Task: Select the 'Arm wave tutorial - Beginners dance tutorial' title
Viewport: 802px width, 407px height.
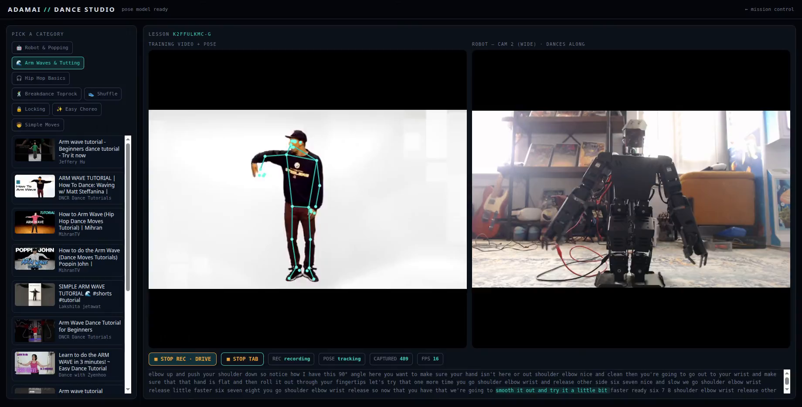Action: click(x=89, y=149)
